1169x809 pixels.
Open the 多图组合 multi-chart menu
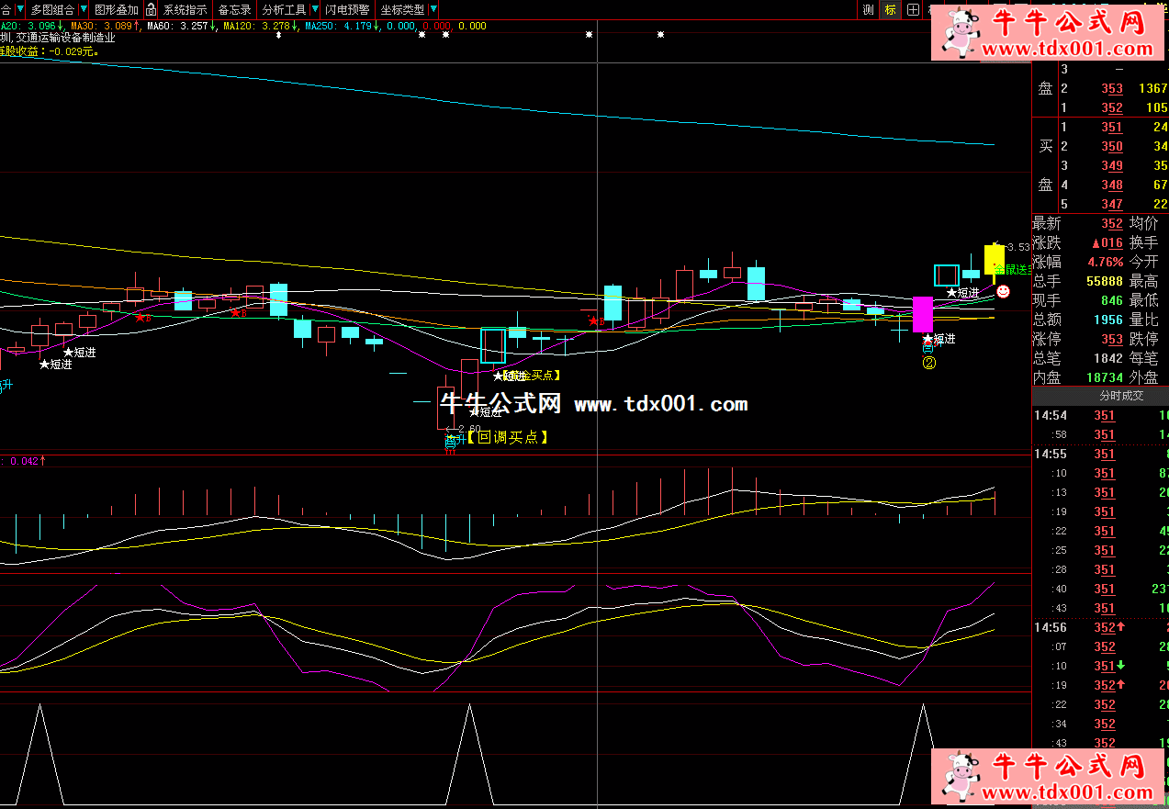(x=52, y=10)
